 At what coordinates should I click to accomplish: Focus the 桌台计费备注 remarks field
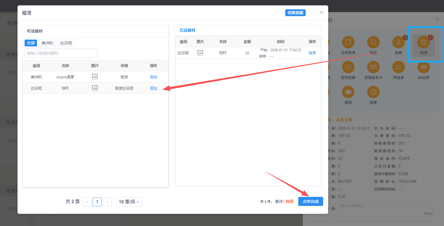click(385, 209)
